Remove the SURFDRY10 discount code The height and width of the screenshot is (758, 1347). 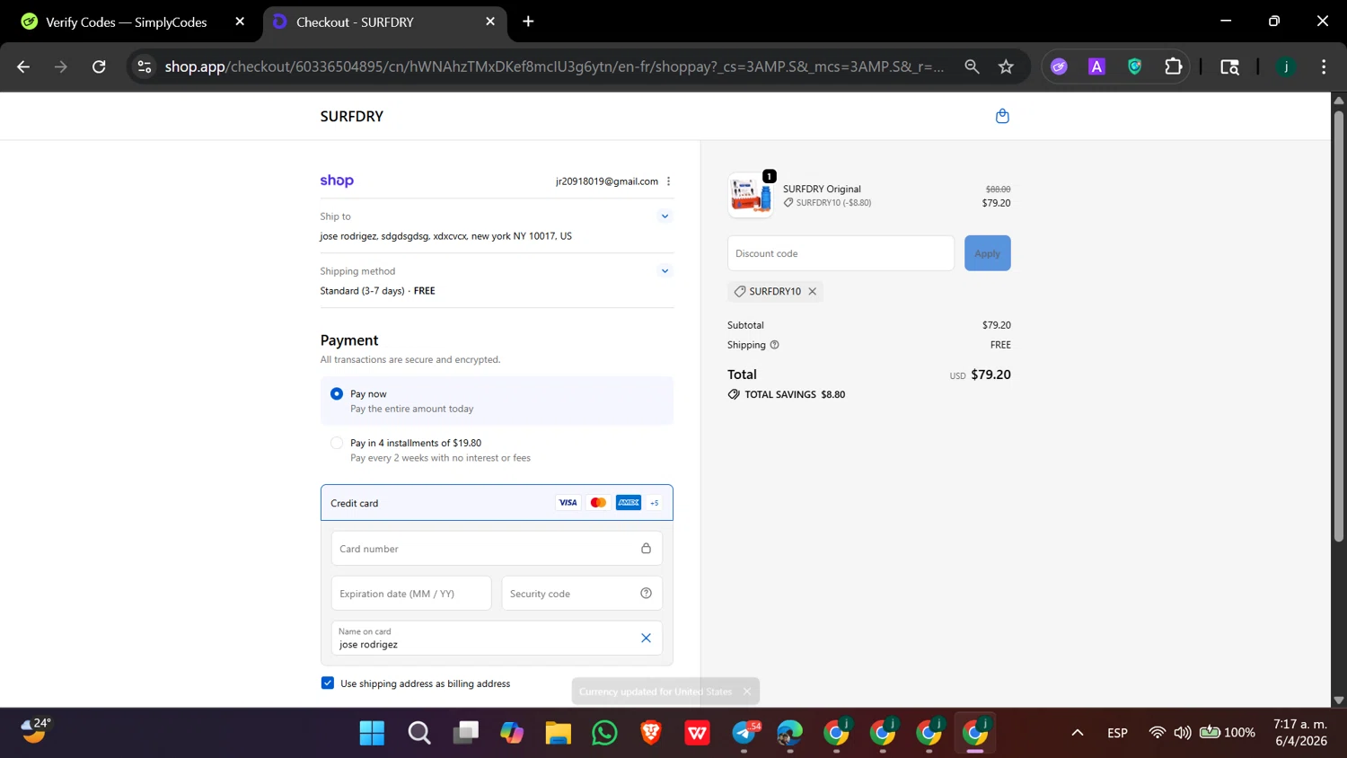[812, 291]
